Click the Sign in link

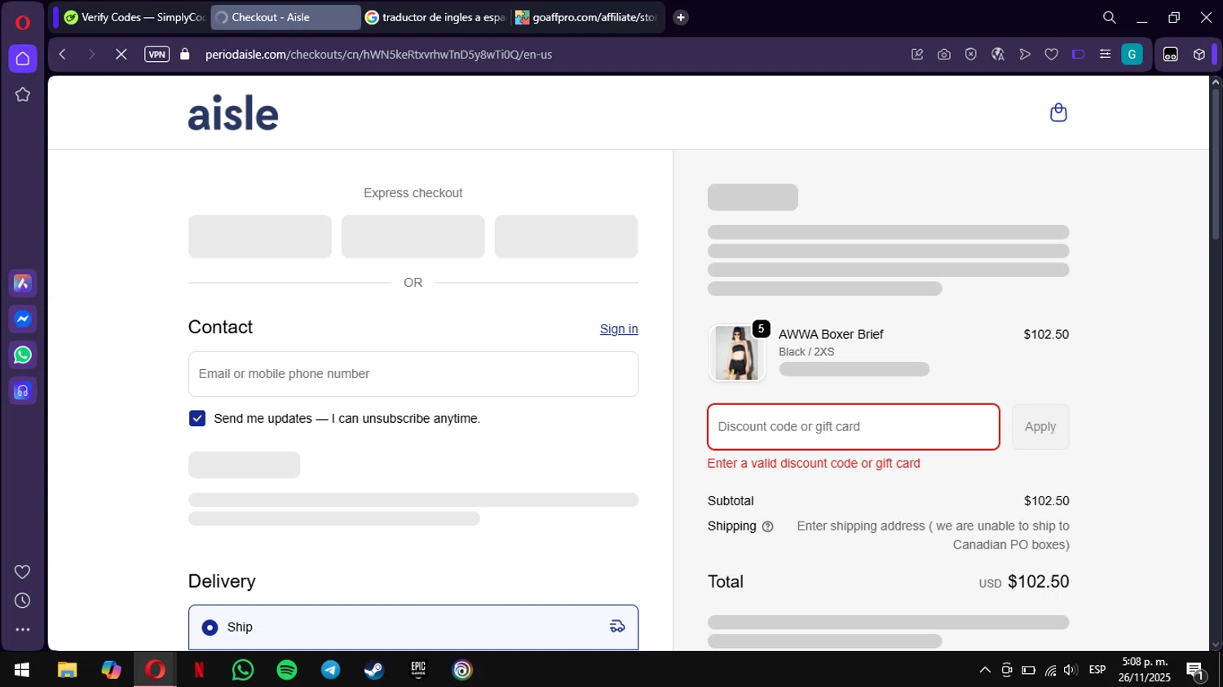pyautogui.click(x=619, y=329)
